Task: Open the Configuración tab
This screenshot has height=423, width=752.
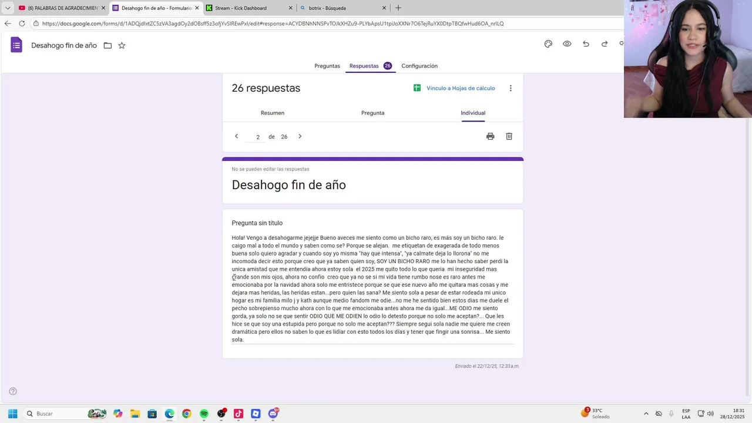Action: [x=419, y=66]
